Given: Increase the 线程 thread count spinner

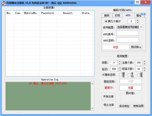Looking at the screenshot, I should coord(120,61).
